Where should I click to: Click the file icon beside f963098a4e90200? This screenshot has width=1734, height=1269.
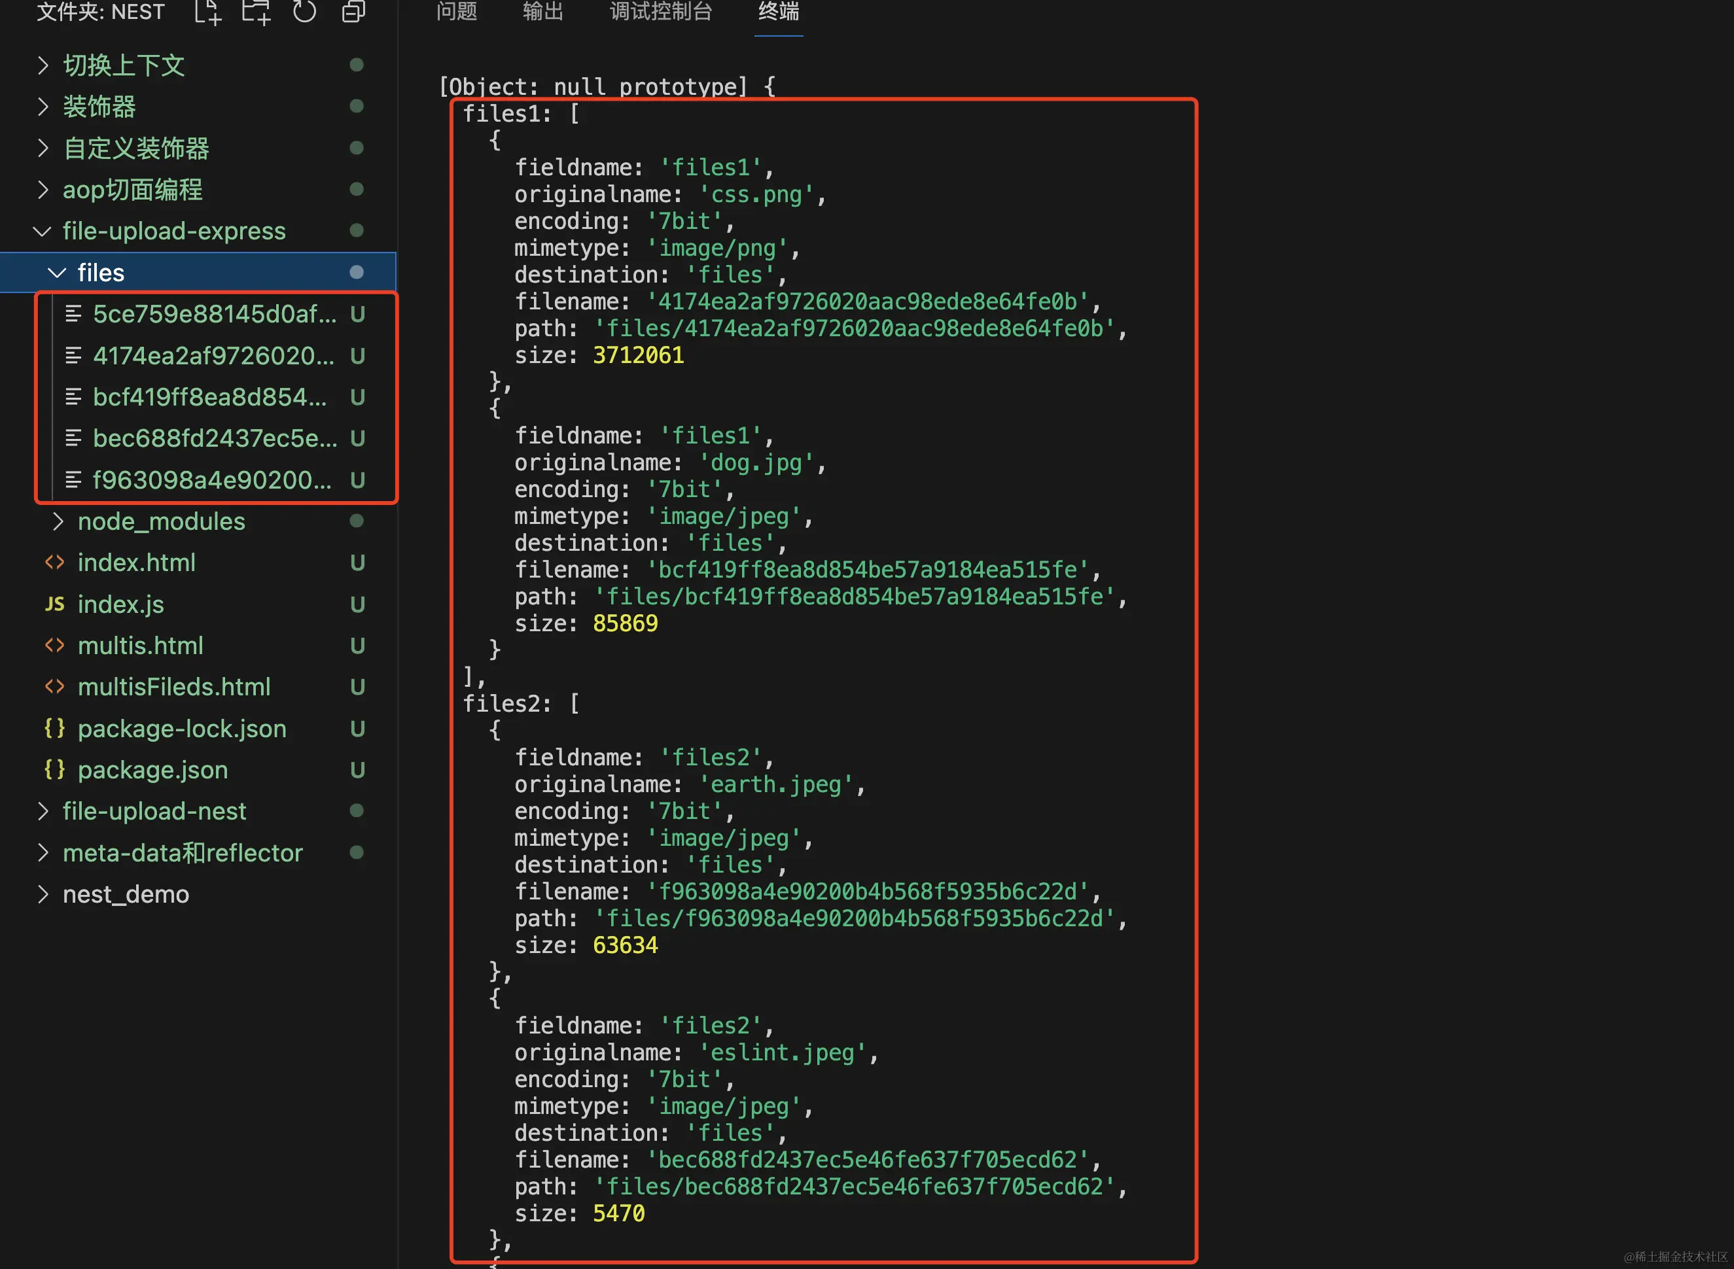[73, 479]
